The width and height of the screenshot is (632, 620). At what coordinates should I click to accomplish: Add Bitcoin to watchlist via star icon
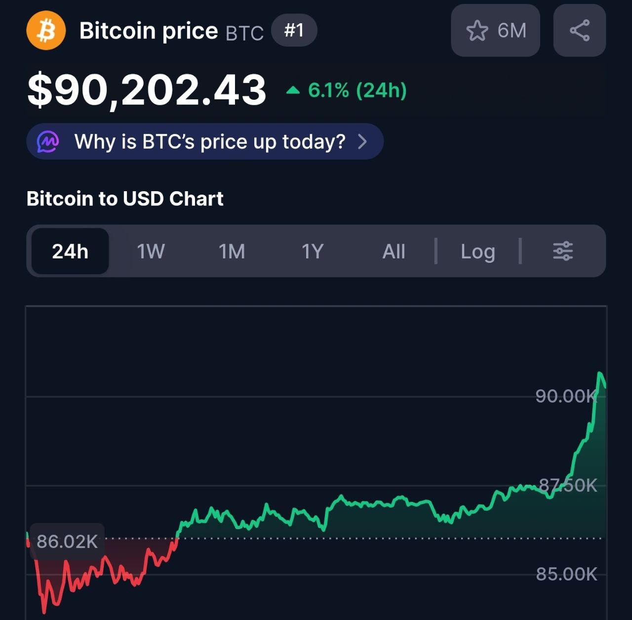(x=477, y=31)
